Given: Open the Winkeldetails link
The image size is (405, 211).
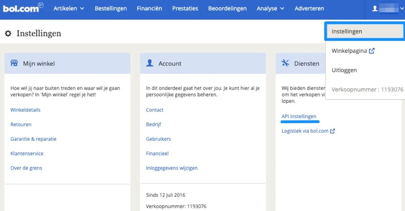Looking at the screenshot, I should 26,110.
